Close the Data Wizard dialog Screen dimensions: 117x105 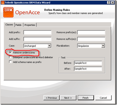pos(113,3)
